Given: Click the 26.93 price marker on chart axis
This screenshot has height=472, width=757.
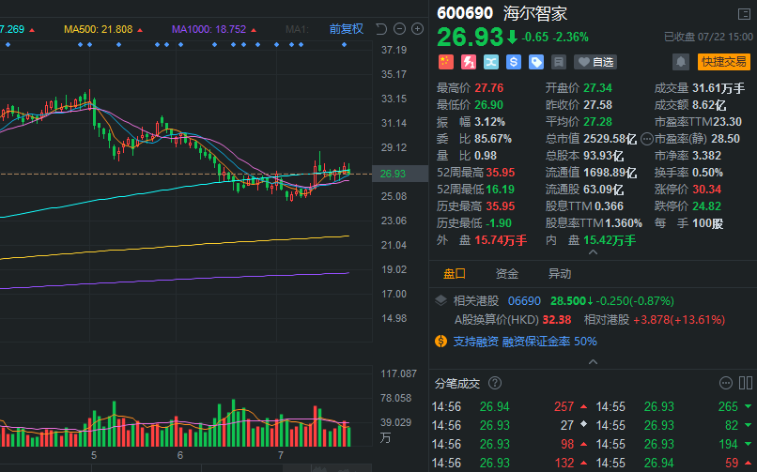Looking at the screenshot, I should click(x=399, y=174).
